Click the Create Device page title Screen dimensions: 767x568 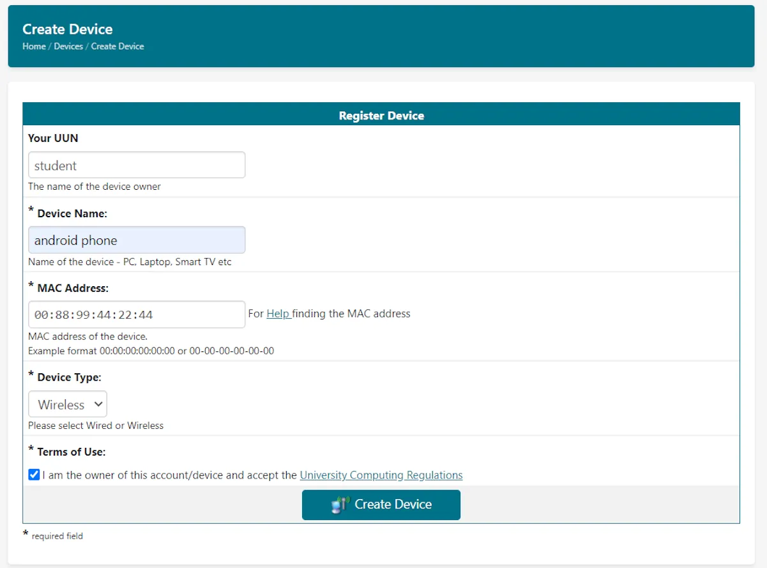[68, 29]
